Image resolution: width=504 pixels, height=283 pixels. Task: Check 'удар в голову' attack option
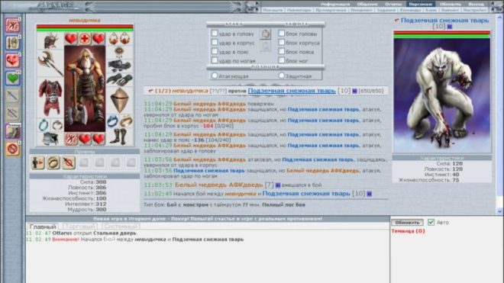[x=215, y=33]
